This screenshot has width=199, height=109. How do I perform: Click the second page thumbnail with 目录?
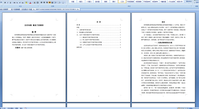coord(99,57)
